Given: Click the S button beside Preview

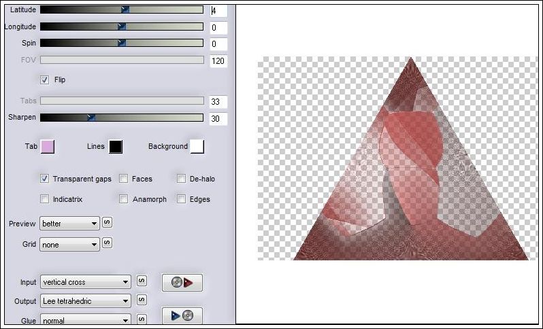Looking at the screenshot, I should [107, 222].
